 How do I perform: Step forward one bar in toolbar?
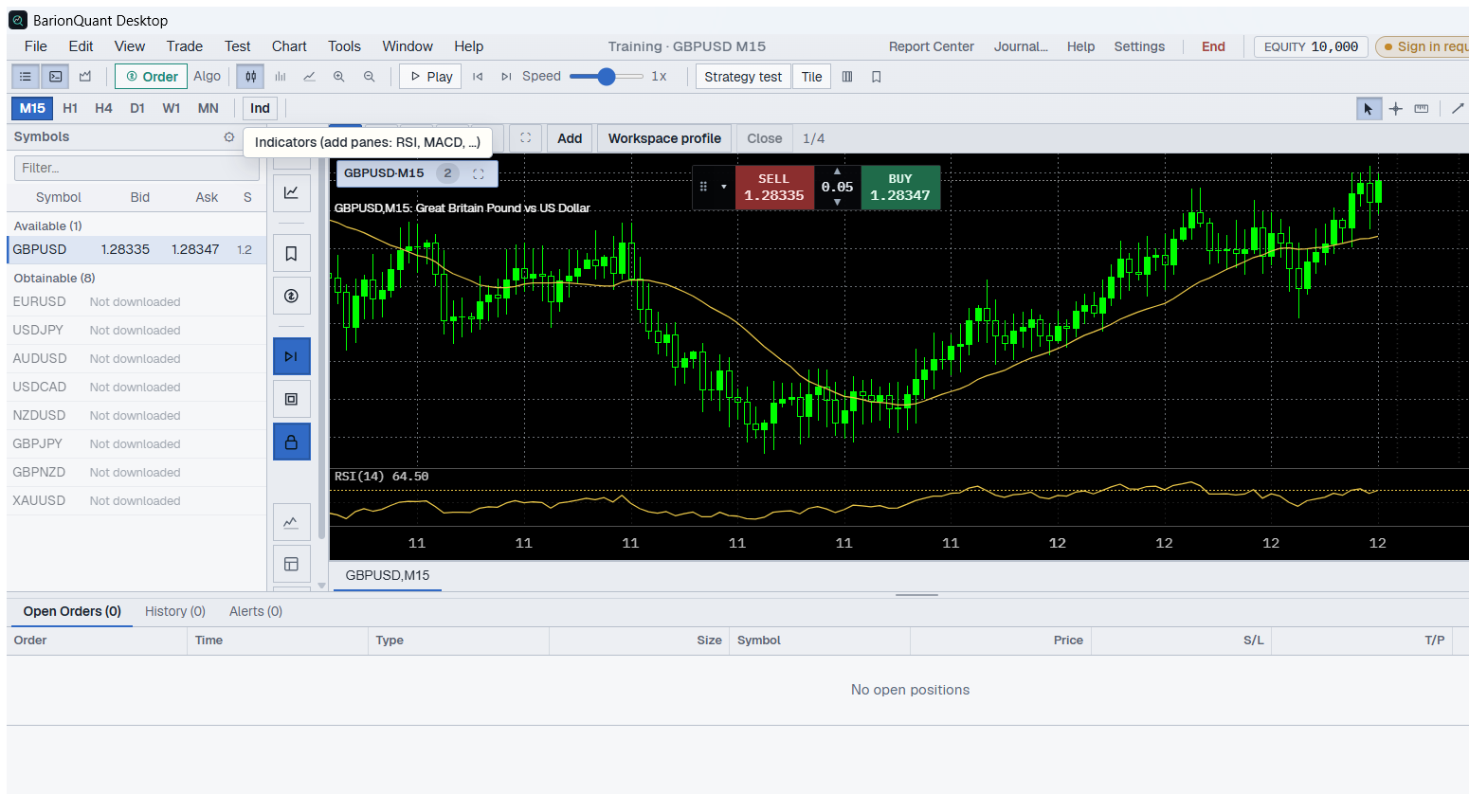click(506, 77)
